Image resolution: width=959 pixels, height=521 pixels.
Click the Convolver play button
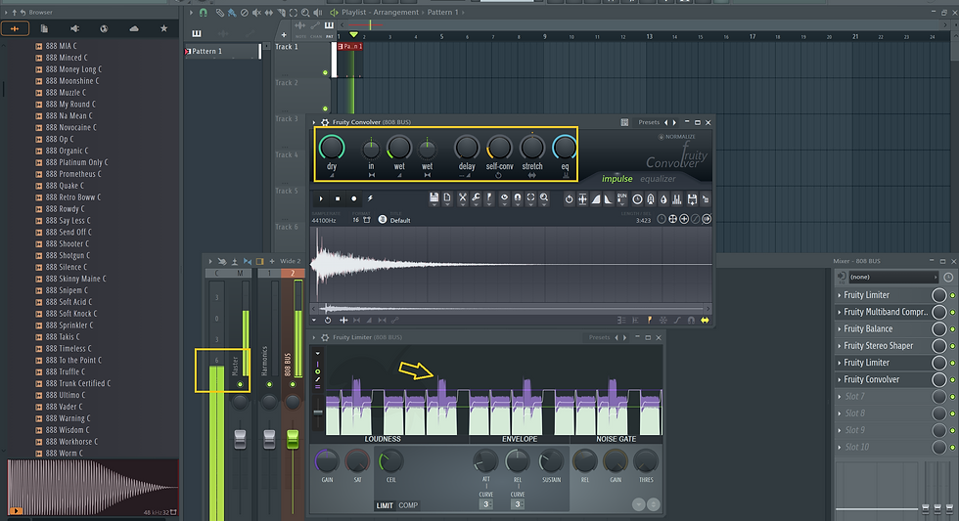(321, 198)
